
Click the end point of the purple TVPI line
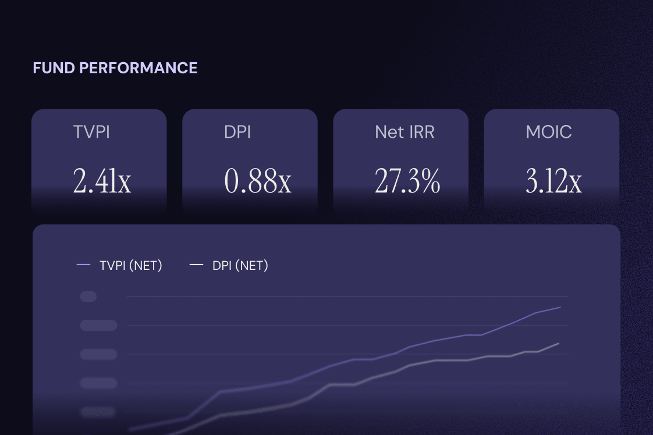[x=560, y=307]
